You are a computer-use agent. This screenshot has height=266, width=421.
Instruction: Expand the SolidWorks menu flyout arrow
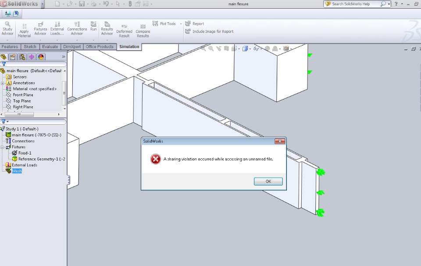[x=43, y=4]
